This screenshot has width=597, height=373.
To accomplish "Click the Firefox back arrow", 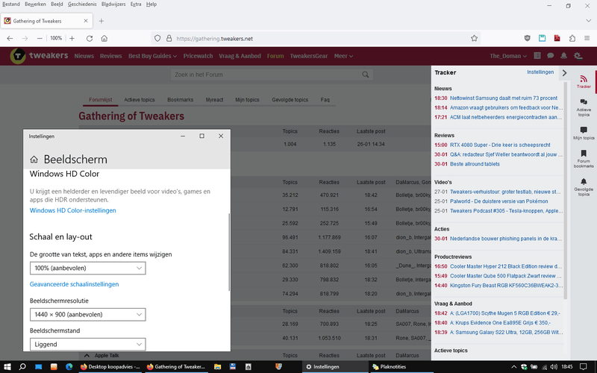I will click(10, 39).
